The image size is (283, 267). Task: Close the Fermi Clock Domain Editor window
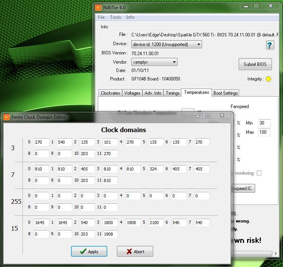click(222, 115)
